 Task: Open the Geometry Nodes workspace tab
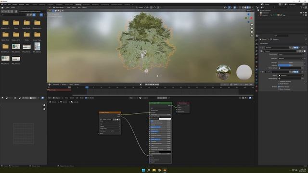pos(116,4)
